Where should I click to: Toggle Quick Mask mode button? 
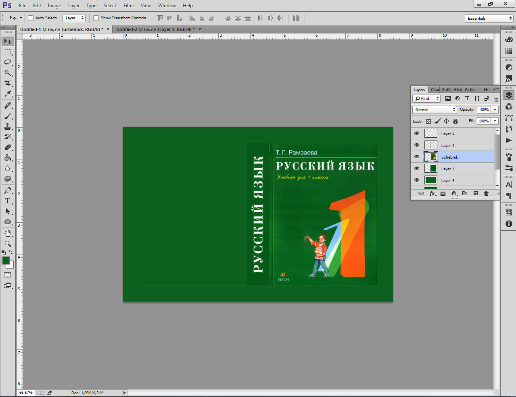[x=8, y=275]
